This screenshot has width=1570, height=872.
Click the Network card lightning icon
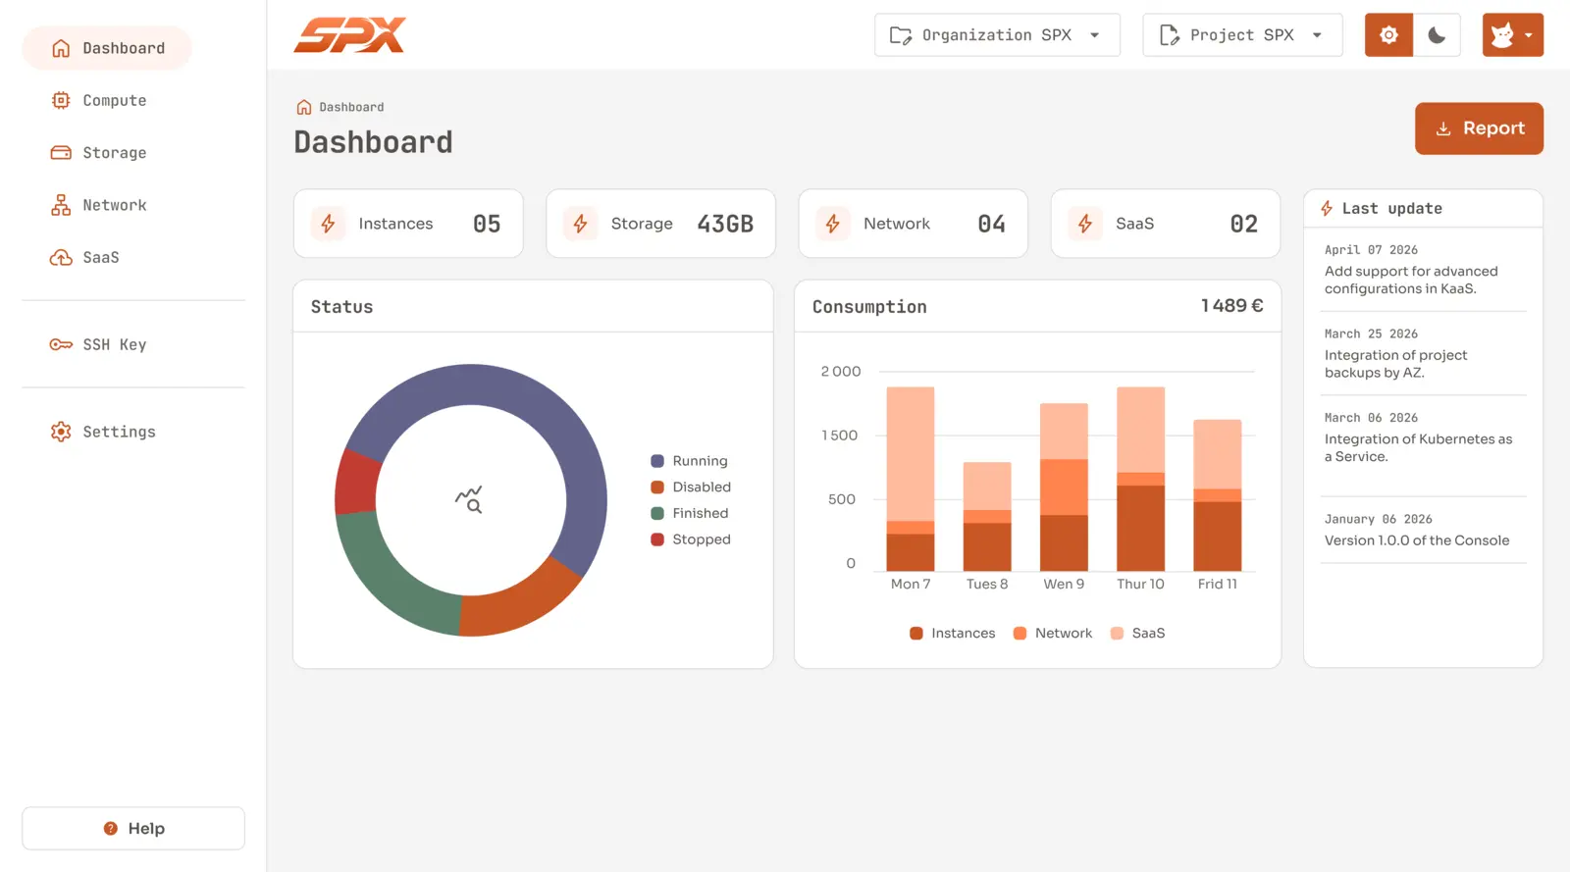point(832,224)
